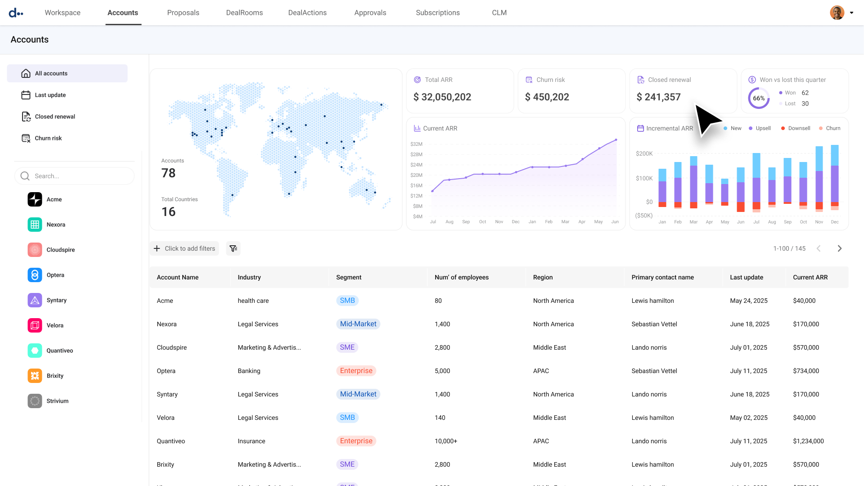Click the app logo in top-left corner
Screen dimensions: 864x486
16,13
